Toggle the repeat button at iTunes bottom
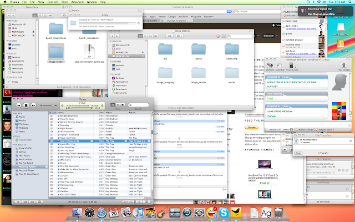Viewport: 355px width, 222px height. (x=32, y=201)
